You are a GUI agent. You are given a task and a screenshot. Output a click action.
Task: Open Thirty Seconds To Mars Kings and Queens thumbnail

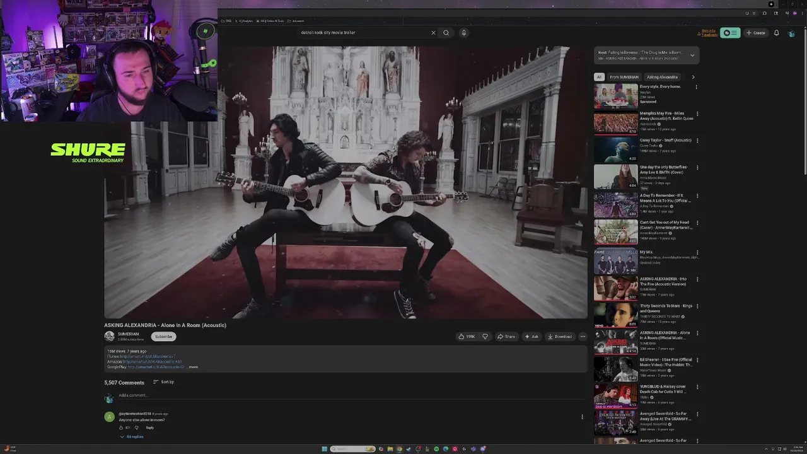(616, 315)
